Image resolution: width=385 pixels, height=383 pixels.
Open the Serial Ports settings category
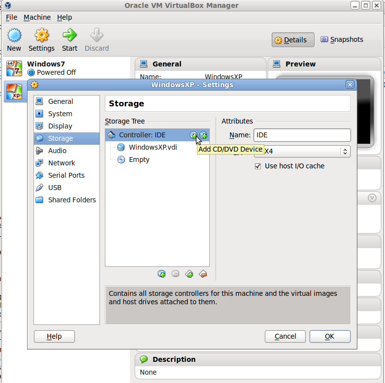pyautogui.click(x=66, y=175)
